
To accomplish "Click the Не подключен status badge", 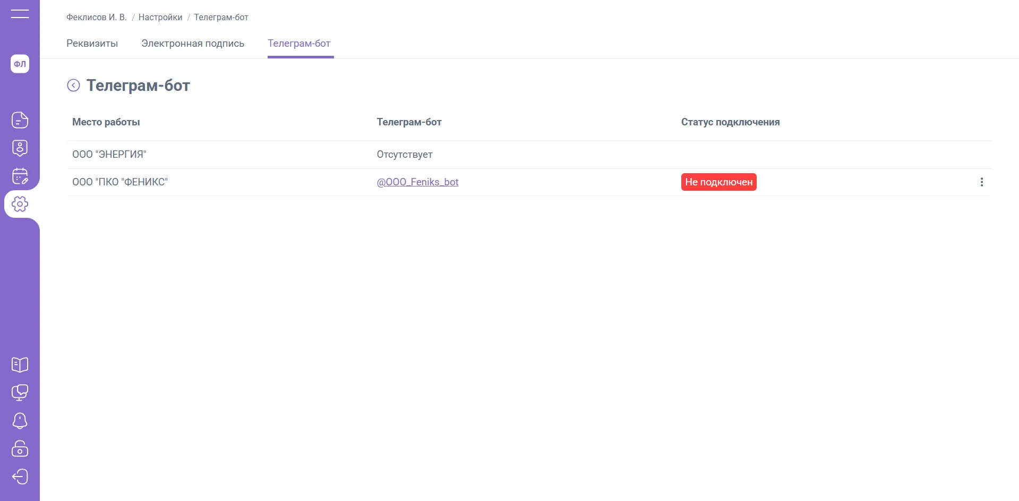I will (x=718, y=182).
